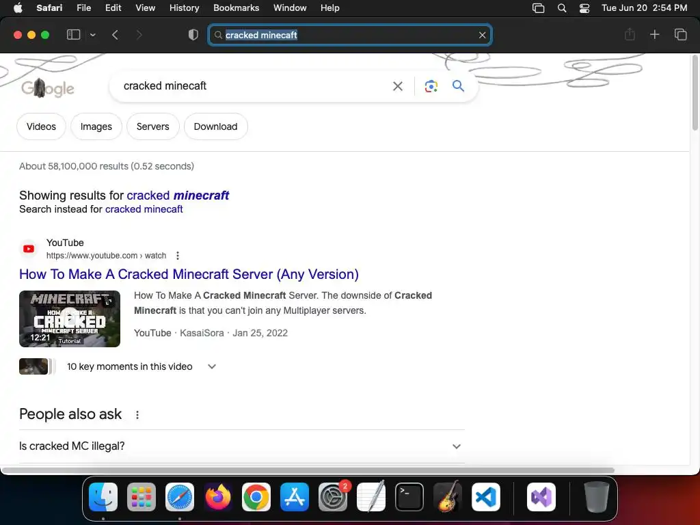700x525 pixels.
Task: Switch to Safari in the Dock
Action: 180,497
